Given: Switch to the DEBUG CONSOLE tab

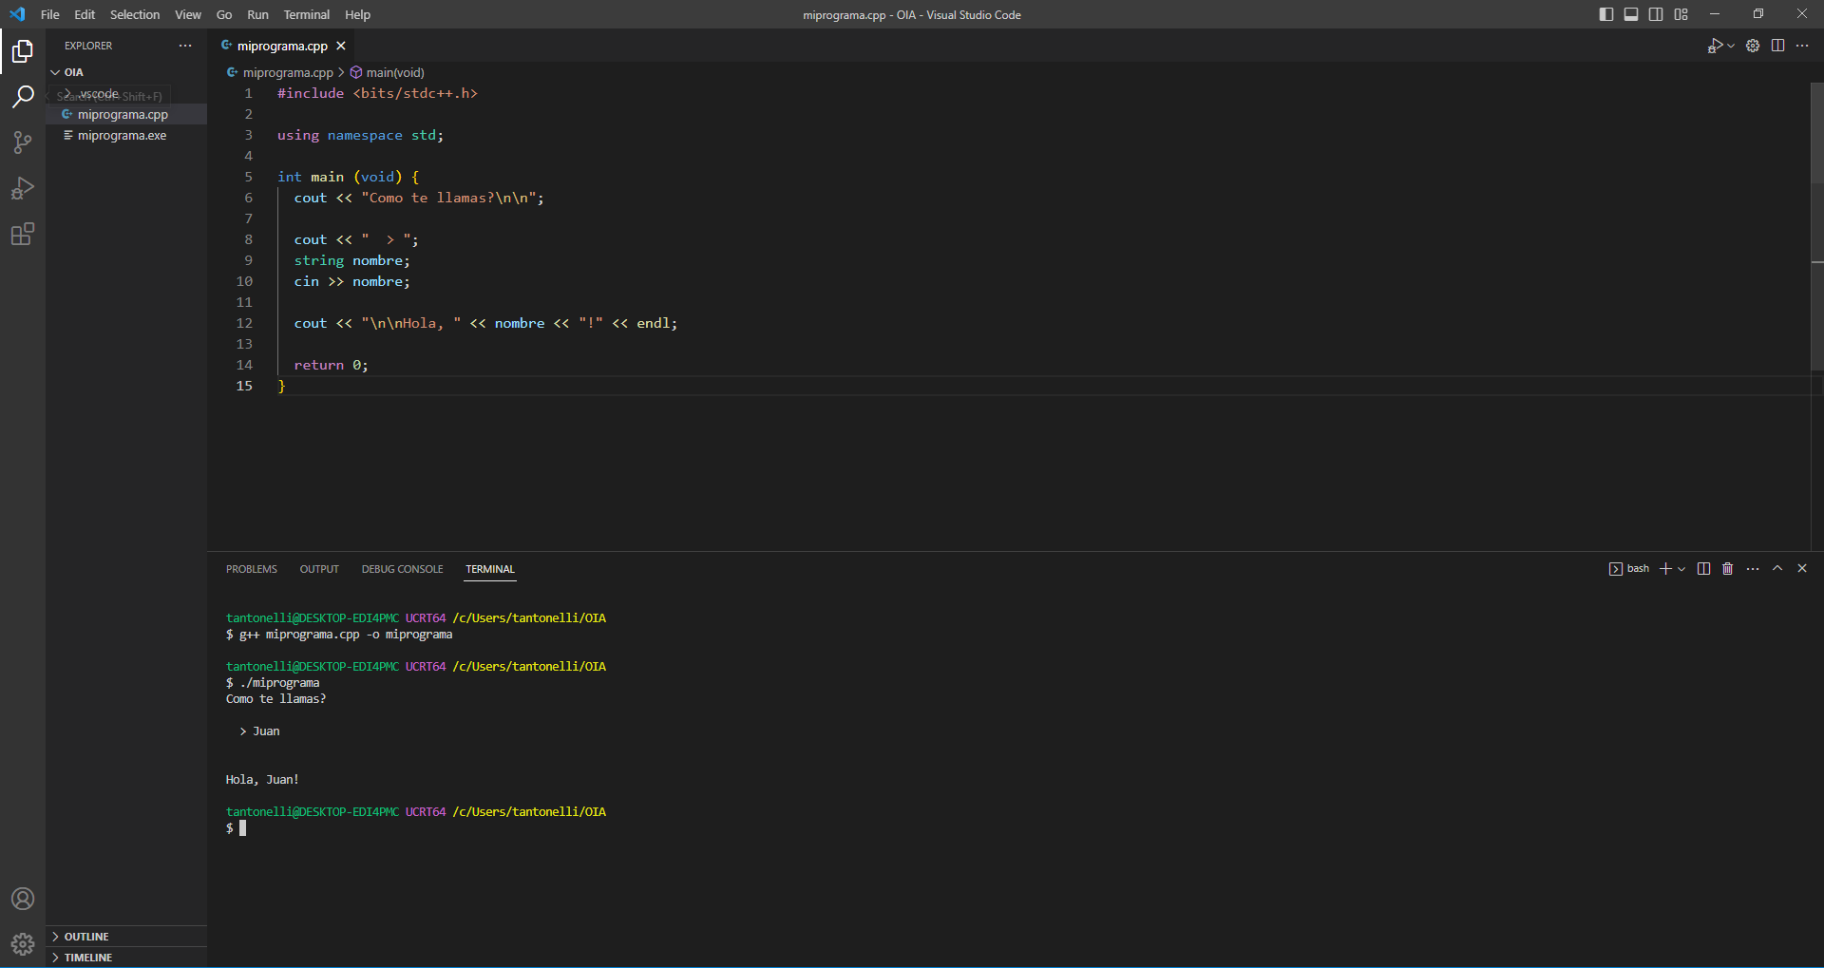Looking at the screenshot, I should pos(402,569).
